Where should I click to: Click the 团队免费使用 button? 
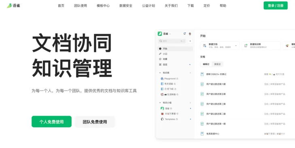[x=95, y=122]
